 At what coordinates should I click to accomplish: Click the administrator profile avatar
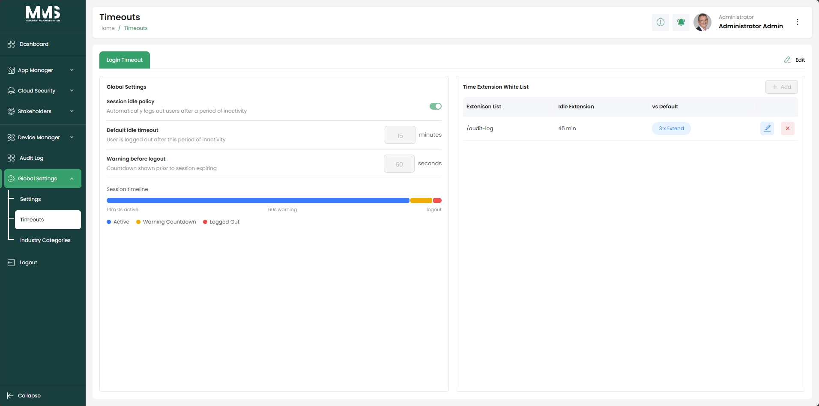[702, 22]
